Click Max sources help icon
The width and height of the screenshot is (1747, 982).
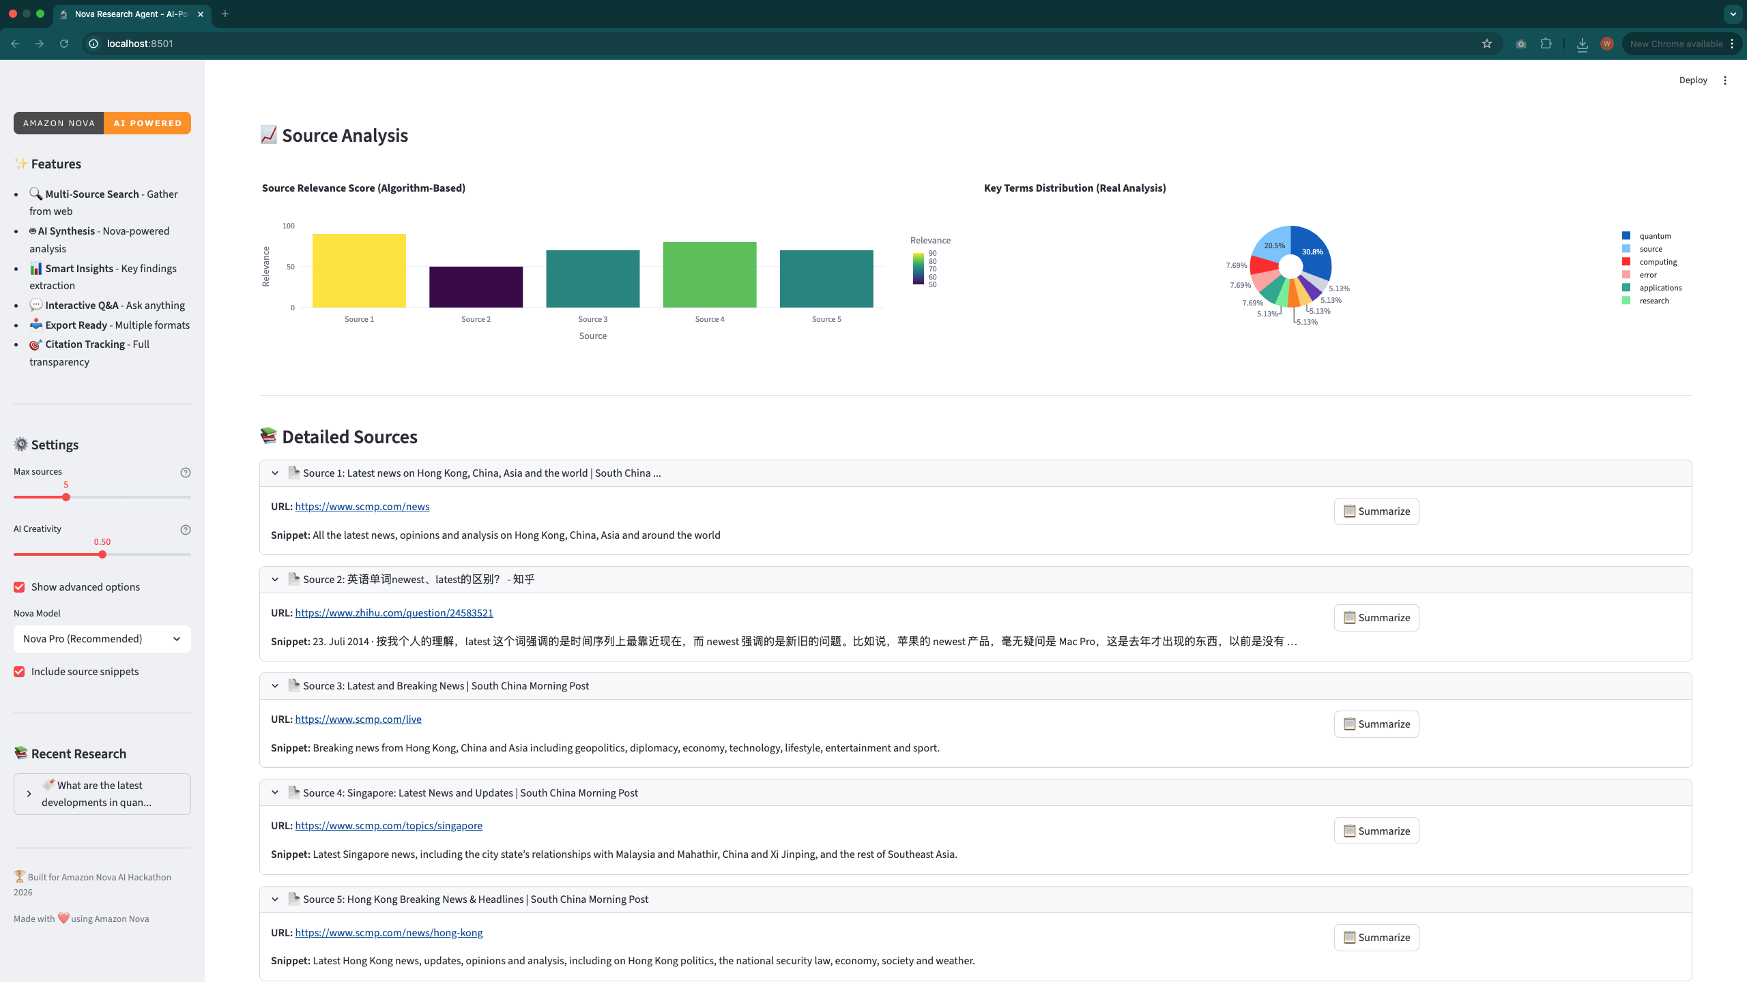[185, 473]
